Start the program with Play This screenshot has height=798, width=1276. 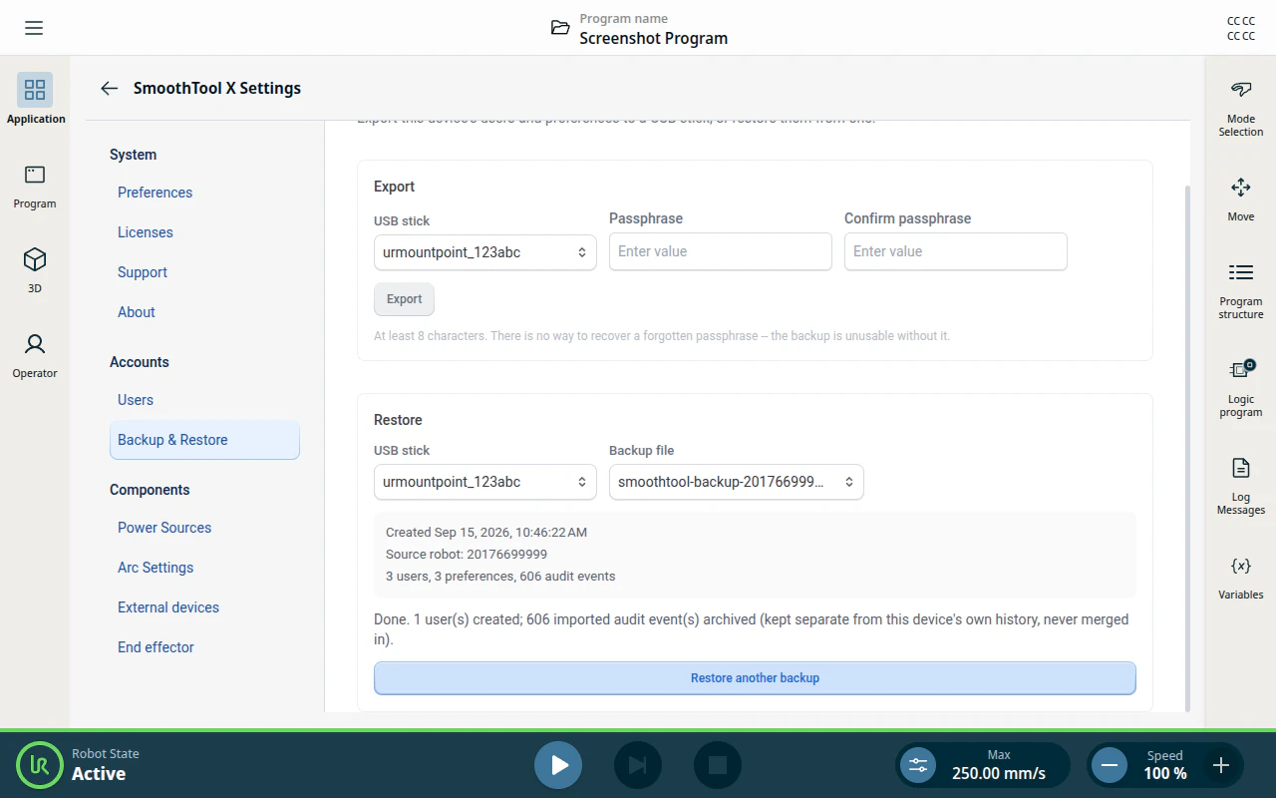tap(558, 765)
